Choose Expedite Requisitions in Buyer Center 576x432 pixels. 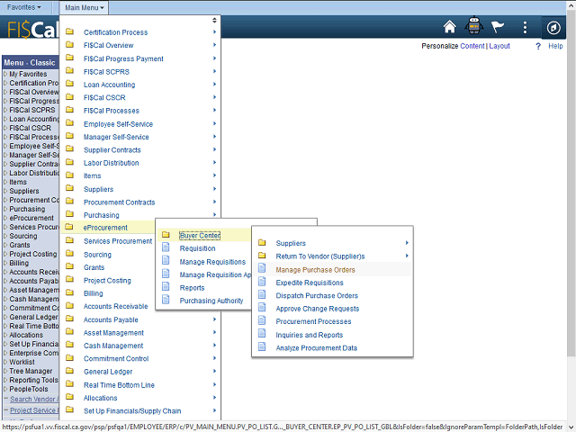point(310,283)
